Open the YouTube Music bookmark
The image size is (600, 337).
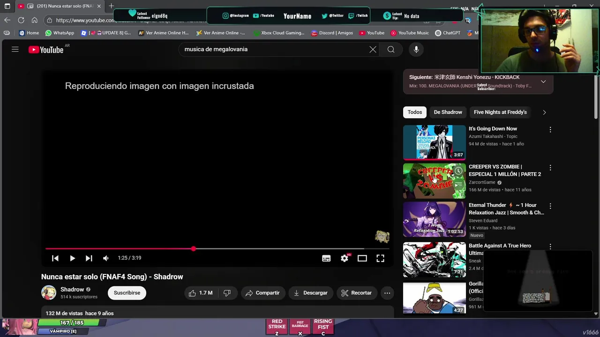point(410,33)
